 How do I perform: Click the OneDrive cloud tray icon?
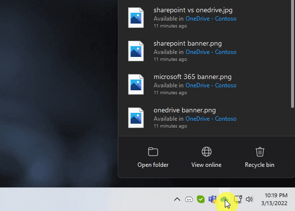coord(224,199)
